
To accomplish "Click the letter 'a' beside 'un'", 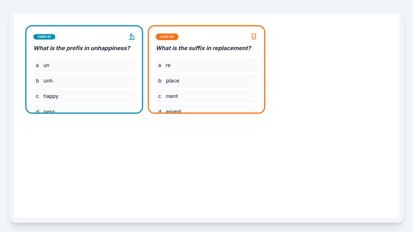I will pyautogui.click(x=37, y=65).
